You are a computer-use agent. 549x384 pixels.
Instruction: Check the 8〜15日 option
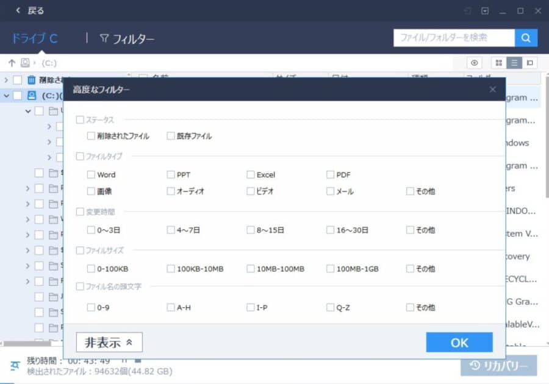(250, 230)
